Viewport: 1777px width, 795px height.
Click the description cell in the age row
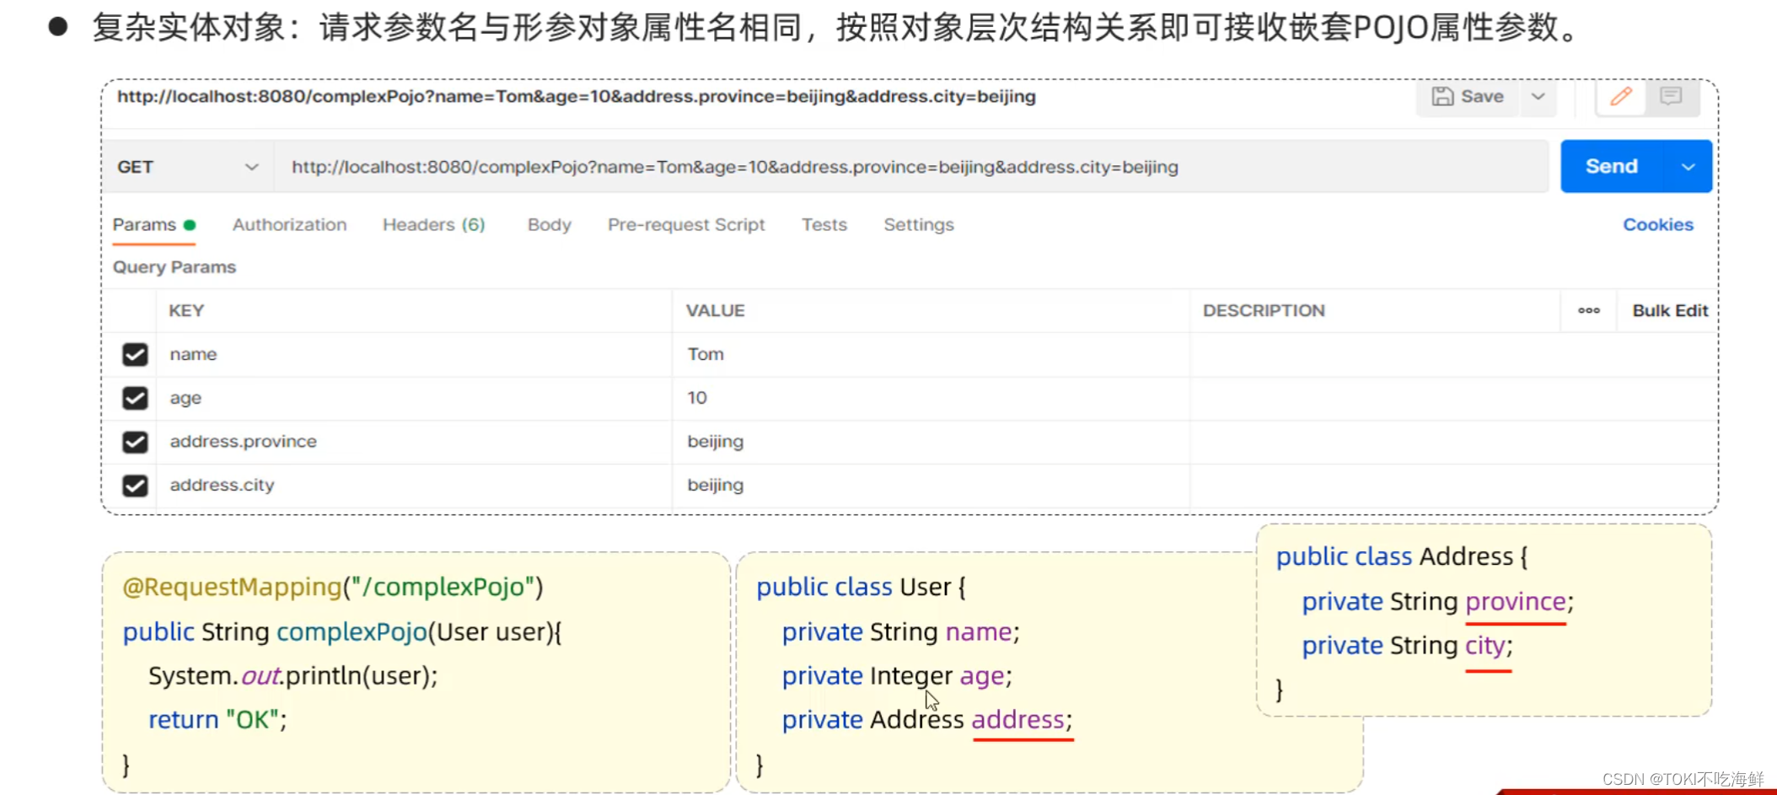pyautogui.click(x=1454, y=398)
